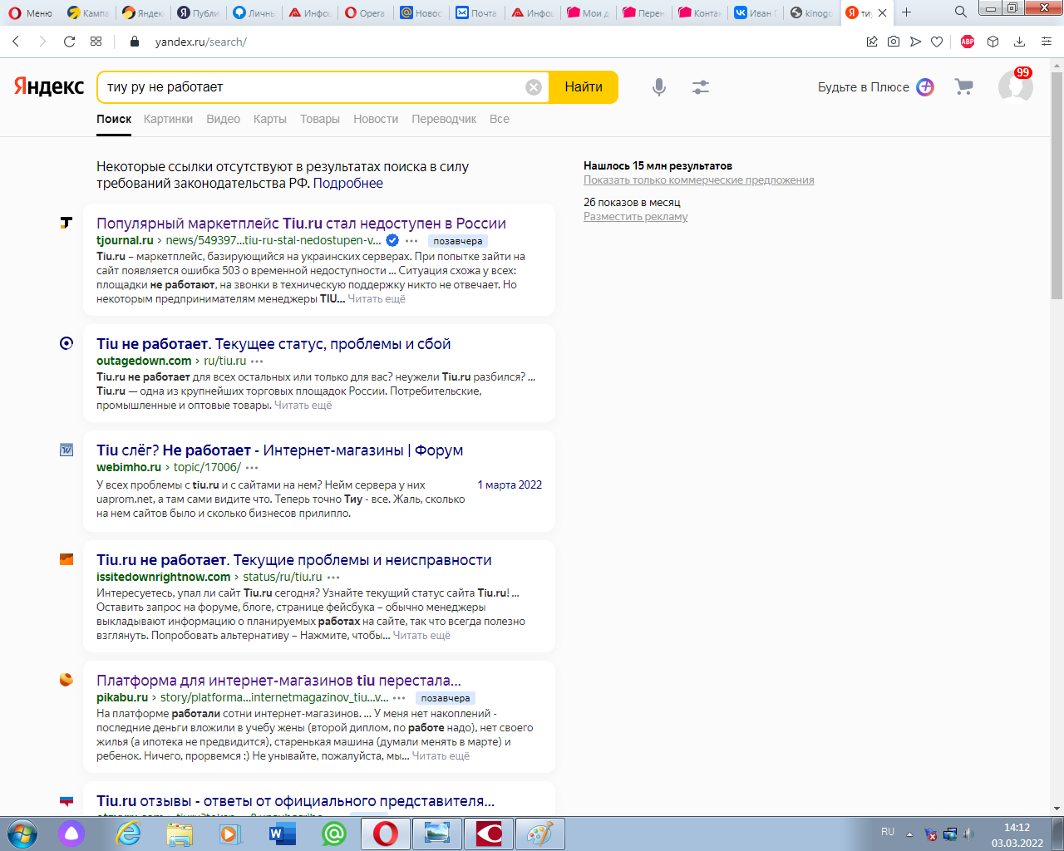The image size is (1064, 851).
Task: Open the Yandex Market cart icon
Action: click(963, 87)
